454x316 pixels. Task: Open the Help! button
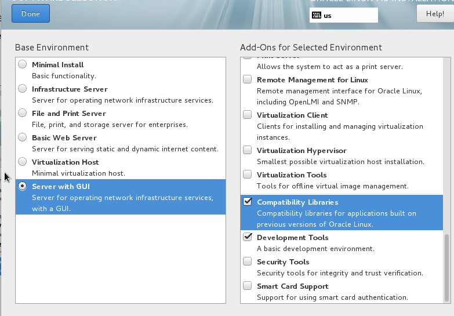435,13
